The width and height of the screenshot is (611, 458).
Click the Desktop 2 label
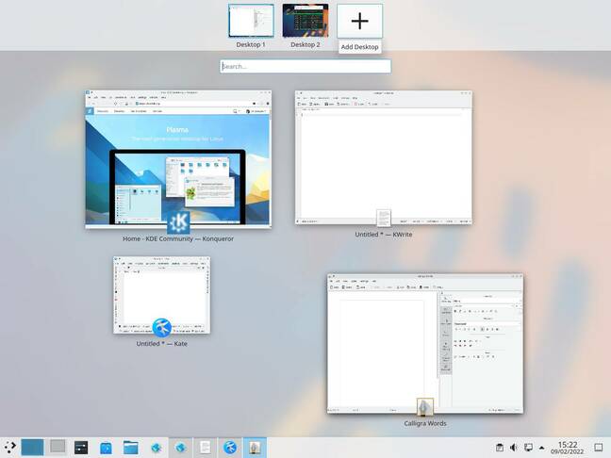tap(305, 45)
